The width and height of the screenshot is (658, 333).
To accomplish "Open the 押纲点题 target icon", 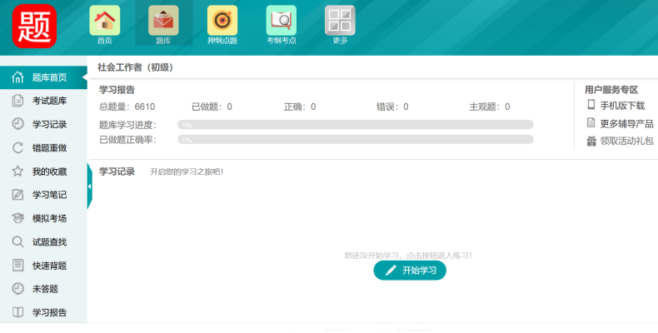I will pyautogui.click(x=222, y=21).
